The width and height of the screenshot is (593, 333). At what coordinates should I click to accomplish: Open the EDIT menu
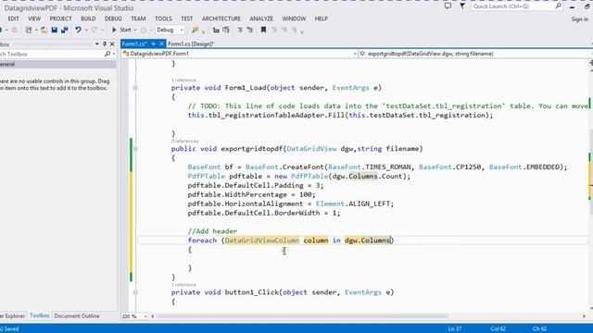tap(13, 18)
